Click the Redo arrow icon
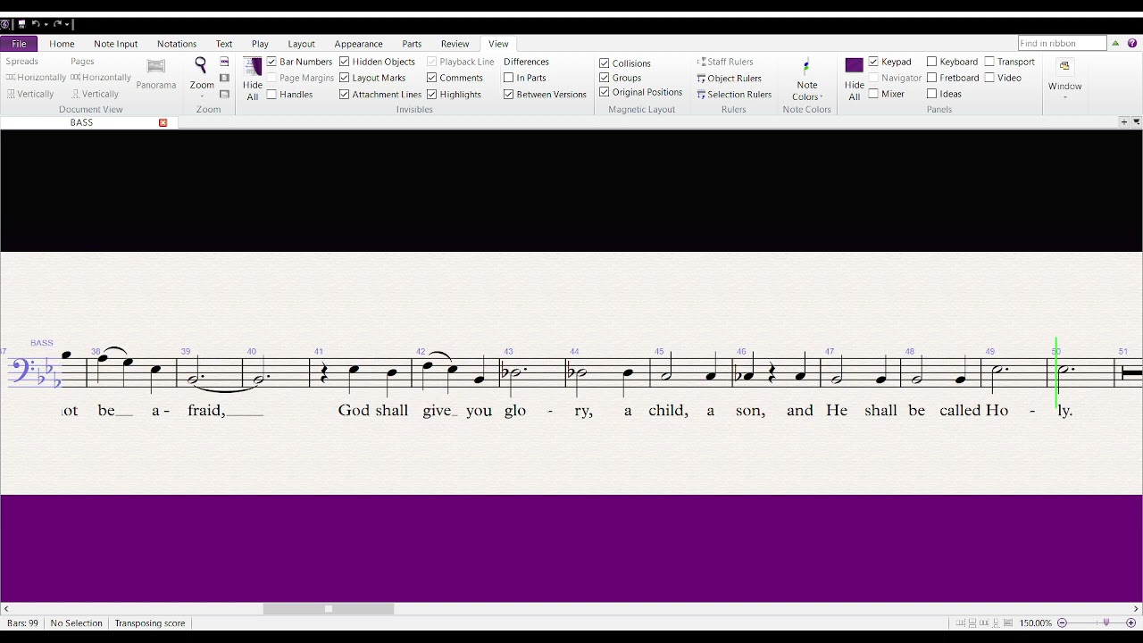Image resolution: width=1143 pixels, height=643 pixels. coord(57,24)
